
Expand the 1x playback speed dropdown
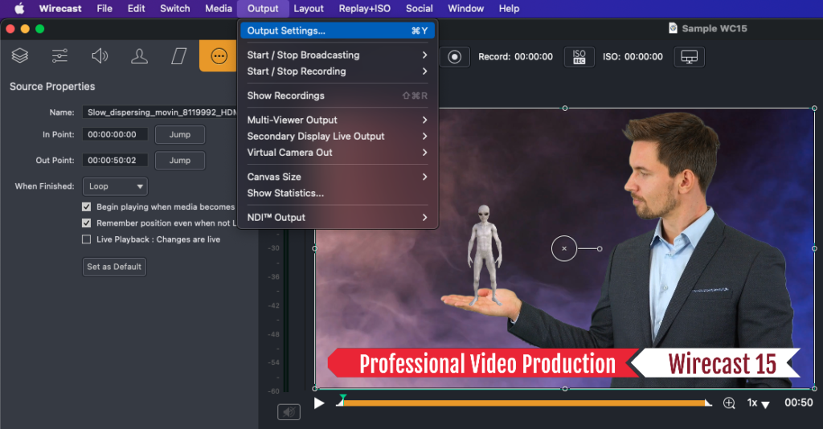(758, 403)
